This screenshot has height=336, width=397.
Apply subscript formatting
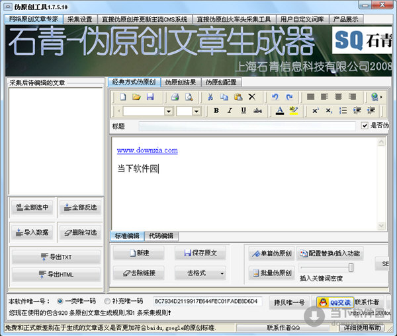pyautogui.click(x=329, y=111)
